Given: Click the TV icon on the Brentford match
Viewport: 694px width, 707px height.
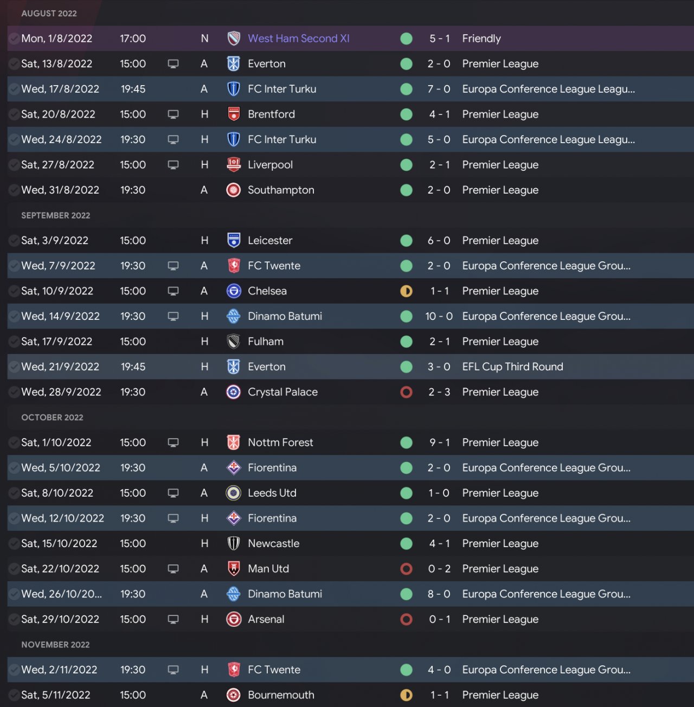Looking at the screenshot, I should [x=173, y=114].
